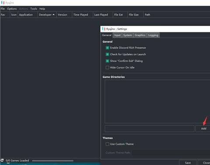Click the Ryujinx logo in main window title bar
Screen dimensions: 210x165
point(3,3)
